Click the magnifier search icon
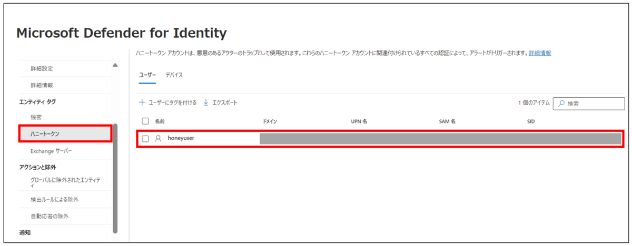632x246 pixels. tap(561, 103)
